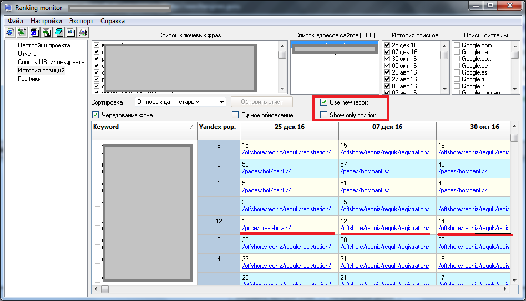Uncheck the 28 авг 16 search history entry

tap(387, 72)
